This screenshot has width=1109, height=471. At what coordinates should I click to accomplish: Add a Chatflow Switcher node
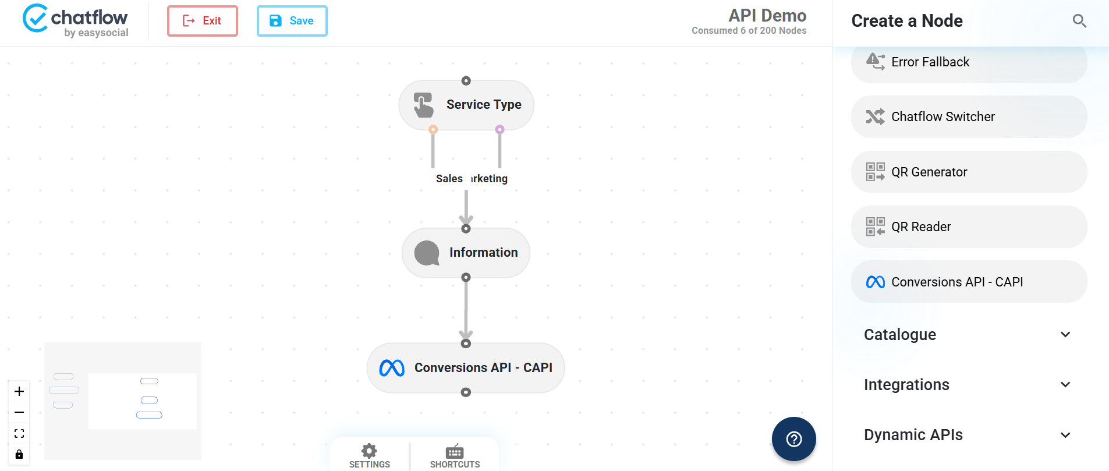(969, 116)
